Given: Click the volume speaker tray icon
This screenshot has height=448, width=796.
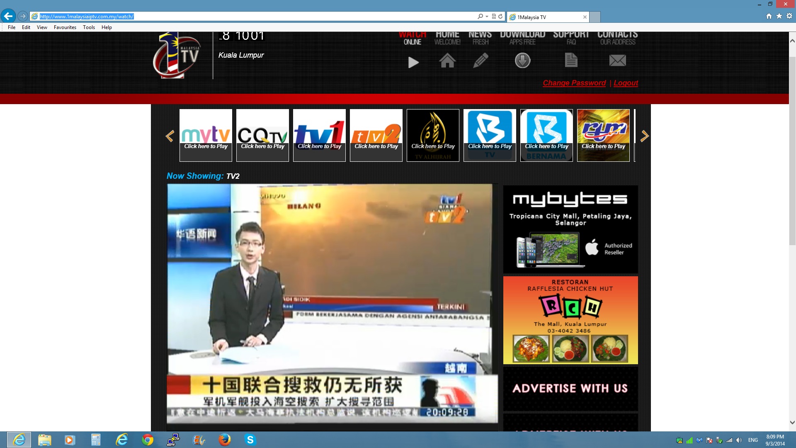Looking at the screenshot, I should pyautogui.click(x=739, y=440).
